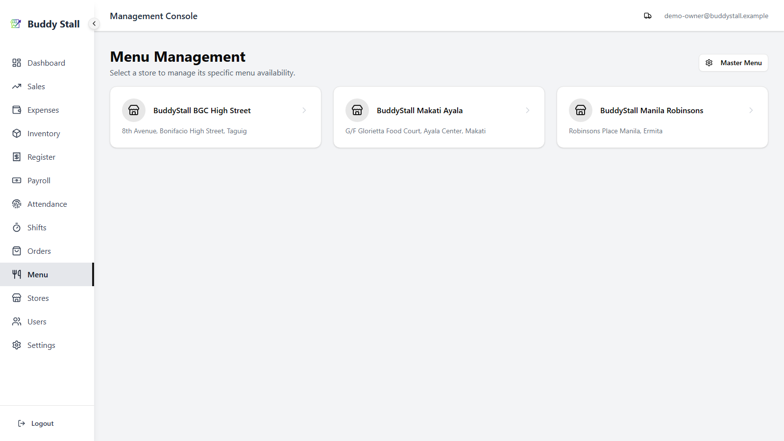Open the Users page

pos(47,321)
